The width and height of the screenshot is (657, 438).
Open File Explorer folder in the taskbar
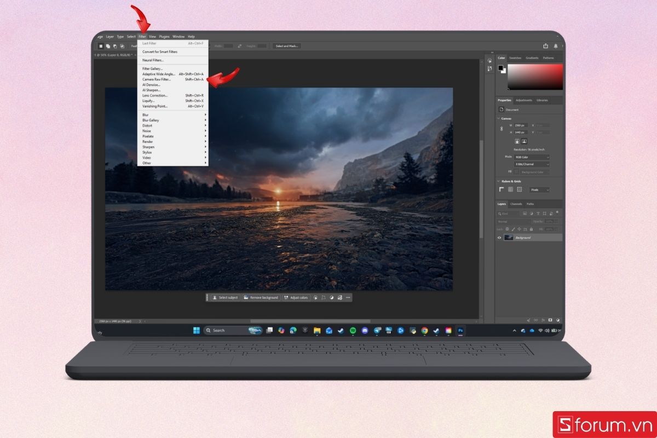(x=316, y=330)
